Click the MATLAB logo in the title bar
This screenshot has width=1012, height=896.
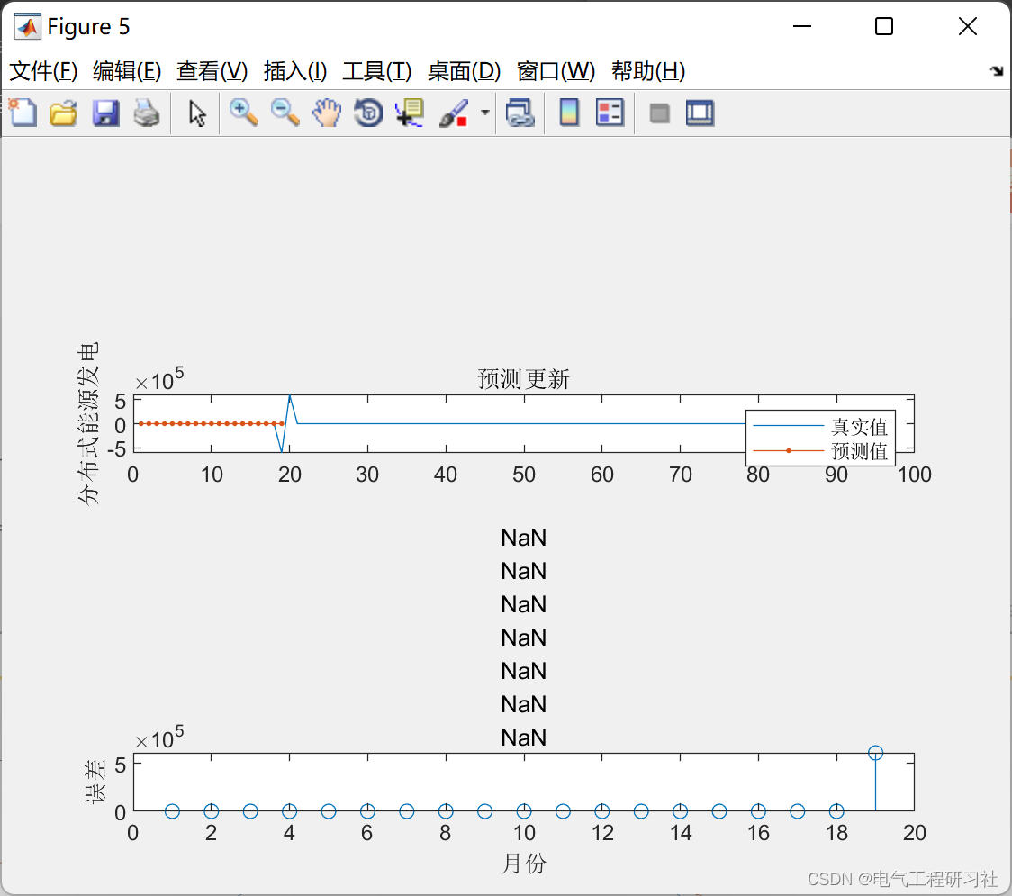27,26
